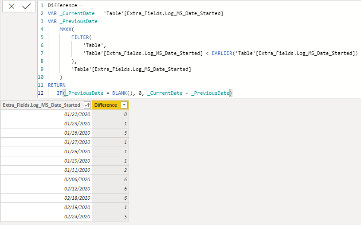Click _PreviousDate variable on line 3
Image resolution: width=361 pixels, height=225 pixels.
pyautogui.click(x=78, y=21)
